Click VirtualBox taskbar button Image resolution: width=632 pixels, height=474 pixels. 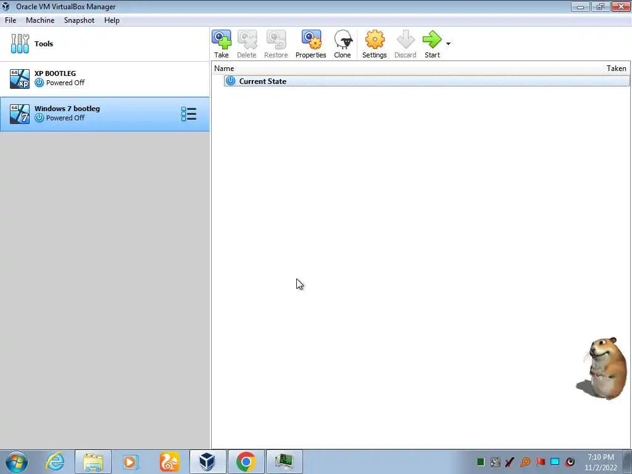tap(207, 462)
